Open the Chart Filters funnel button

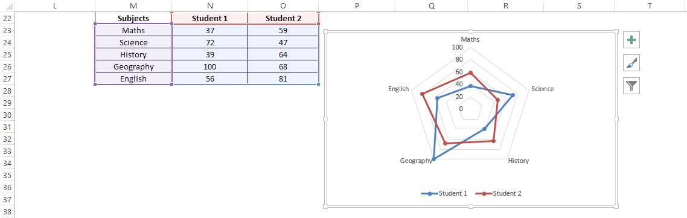pos(631,86)
